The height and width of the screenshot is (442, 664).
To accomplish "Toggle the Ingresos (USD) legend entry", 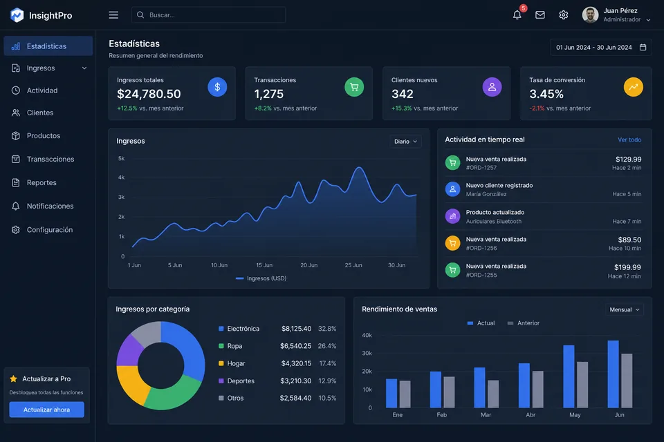I will 261,278.
